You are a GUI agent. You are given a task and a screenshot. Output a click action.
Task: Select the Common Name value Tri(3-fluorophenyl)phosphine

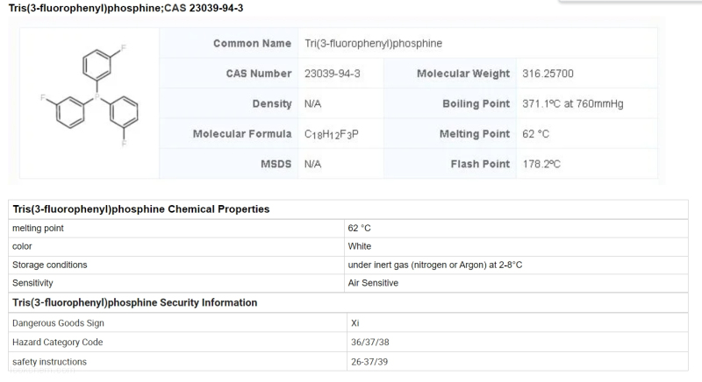[x=374, y=43]
